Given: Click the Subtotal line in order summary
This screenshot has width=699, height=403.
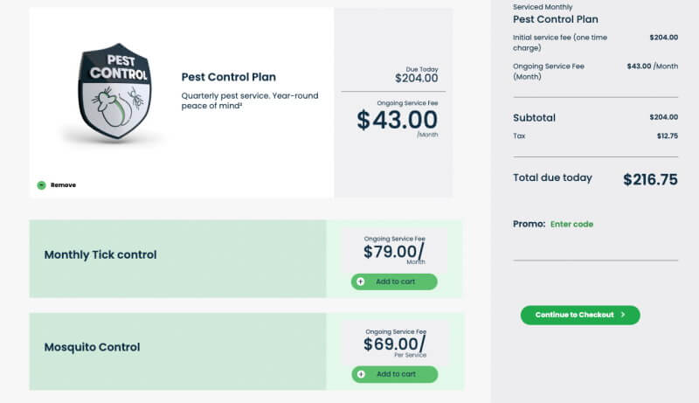Looking at the screenshot, I should point(595,118).
